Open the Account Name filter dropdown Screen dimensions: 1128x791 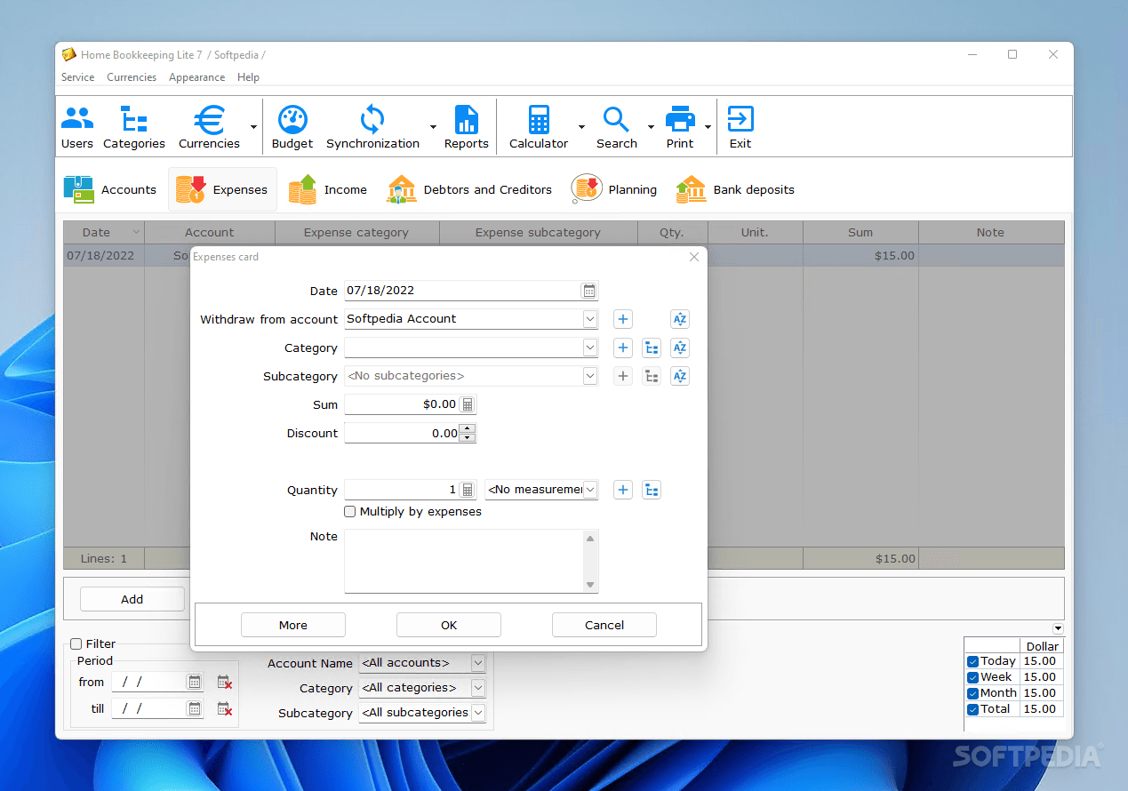click(478, 663)
